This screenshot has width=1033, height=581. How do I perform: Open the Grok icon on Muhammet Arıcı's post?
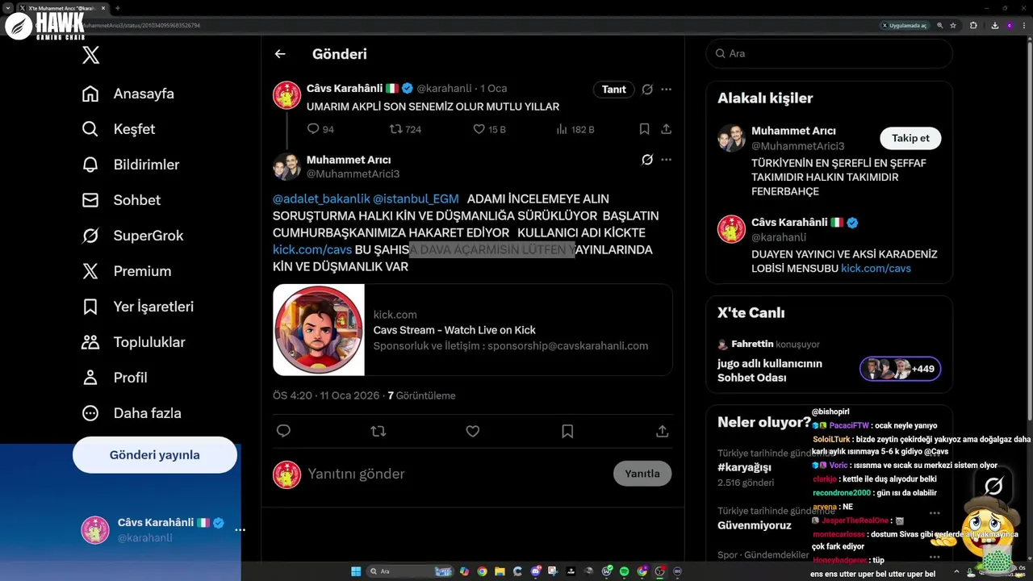click(647, 160)
